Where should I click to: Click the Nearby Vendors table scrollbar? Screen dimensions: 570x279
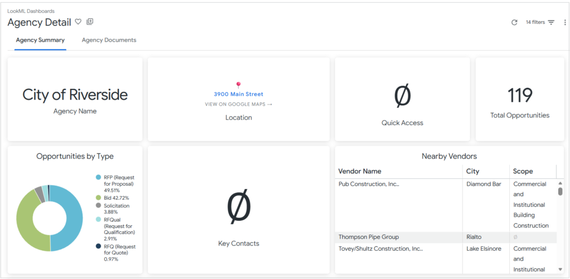point(560,191)
